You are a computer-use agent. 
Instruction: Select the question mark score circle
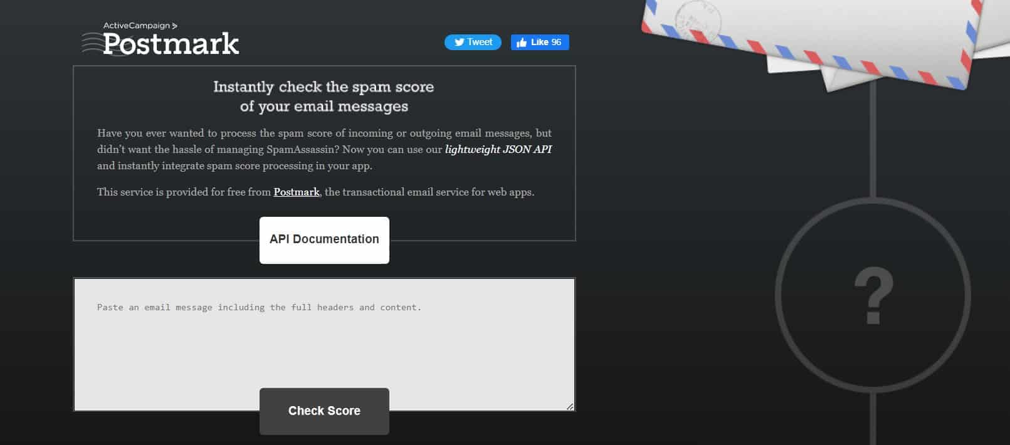(x=873, y=296)
